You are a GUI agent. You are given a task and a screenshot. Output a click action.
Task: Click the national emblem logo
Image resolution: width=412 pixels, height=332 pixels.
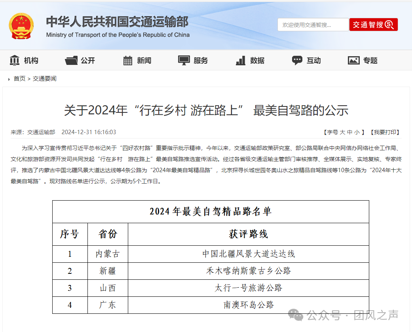pos(21,26)
